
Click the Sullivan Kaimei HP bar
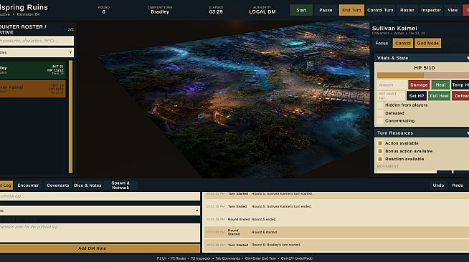coord(423,75)
